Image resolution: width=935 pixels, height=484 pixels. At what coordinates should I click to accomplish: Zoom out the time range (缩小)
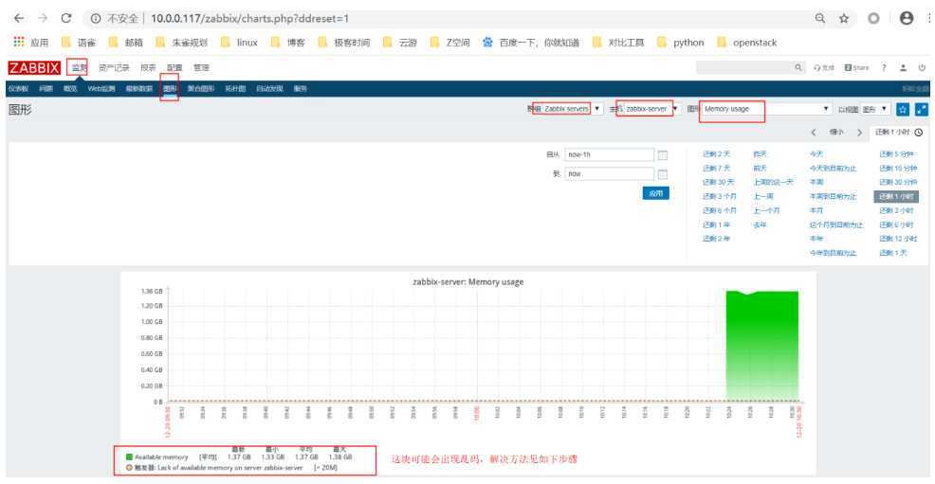point(836,133)
